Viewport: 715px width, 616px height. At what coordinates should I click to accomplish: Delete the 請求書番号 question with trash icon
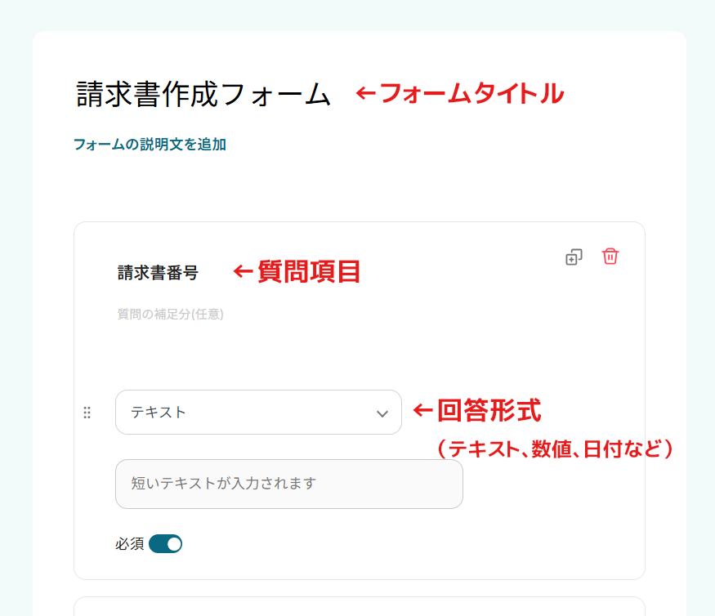pyautogui.click(x=610, y=257)
